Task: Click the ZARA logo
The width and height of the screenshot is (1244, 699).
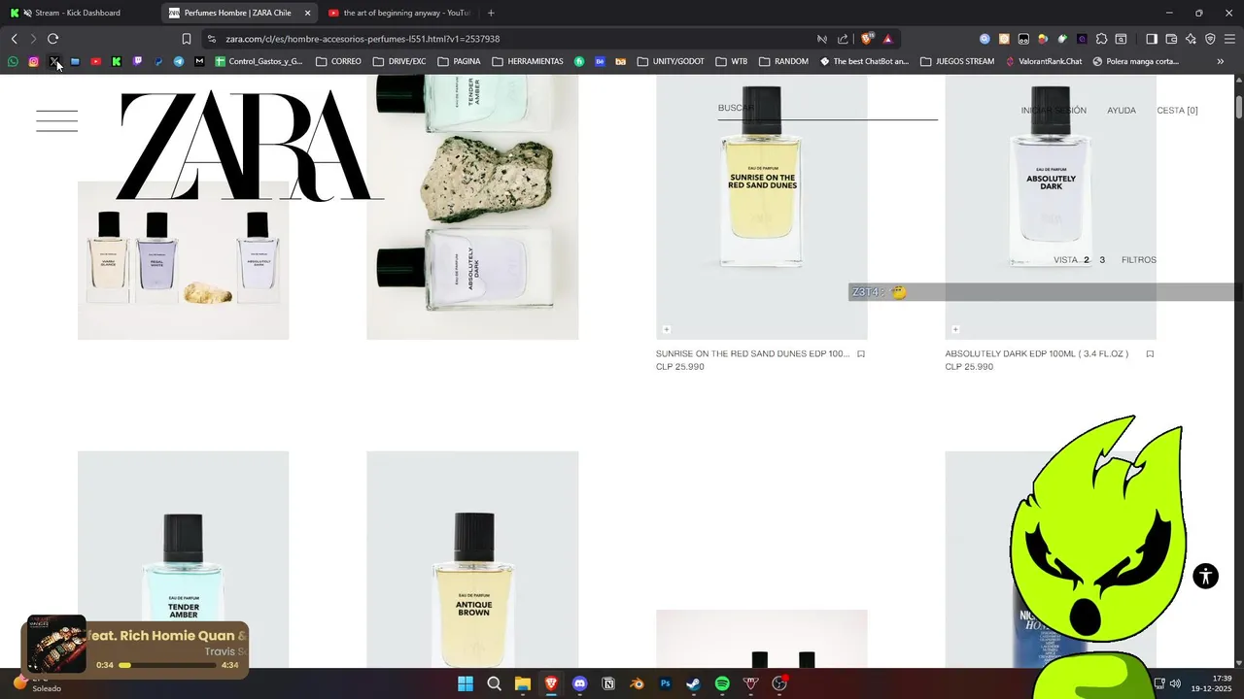Action: point(250,146)
